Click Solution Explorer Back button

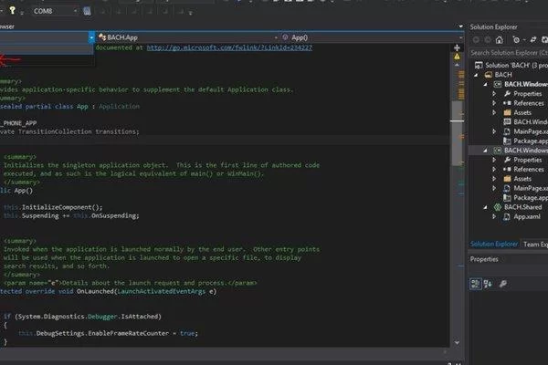[x=476, y=40]
